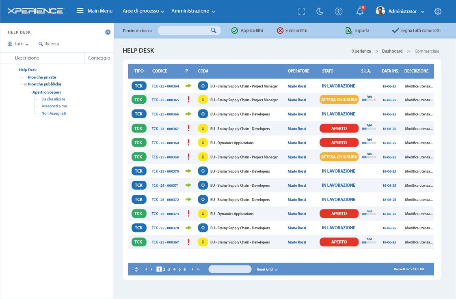Collapse the Help Desk sidebar panel
This screenshot has width=456, height=299.
pyautogui.click(x=108, y=32)
